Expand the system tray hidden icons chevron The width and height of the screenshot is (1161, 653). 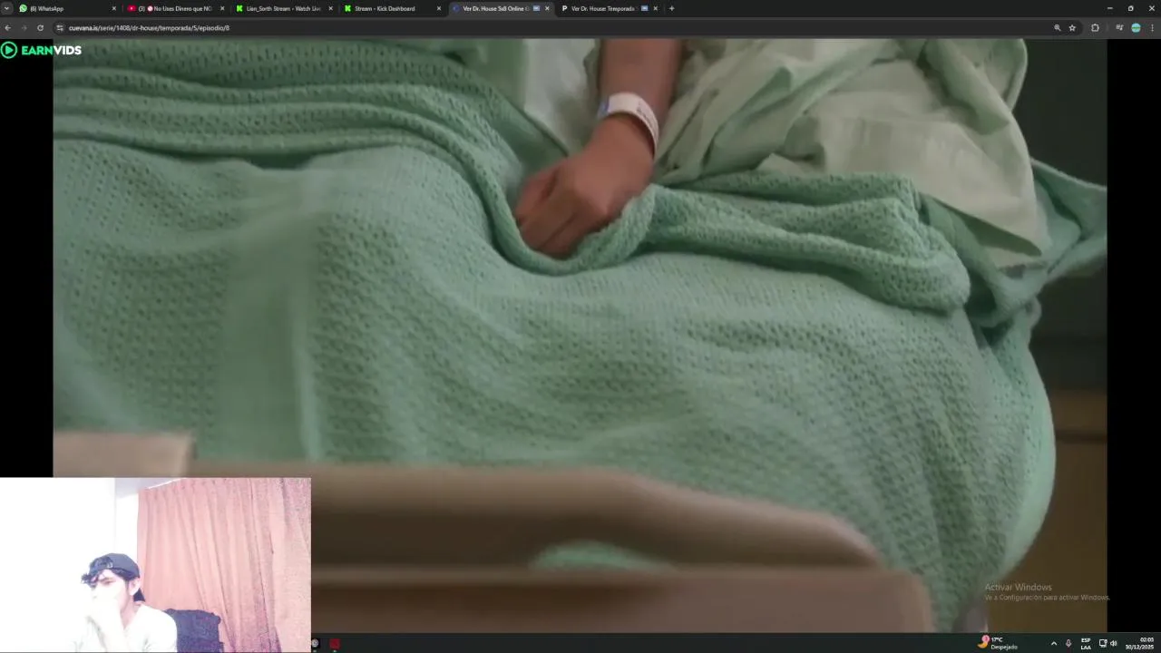pyautogui.click(x=1053, y=644)
